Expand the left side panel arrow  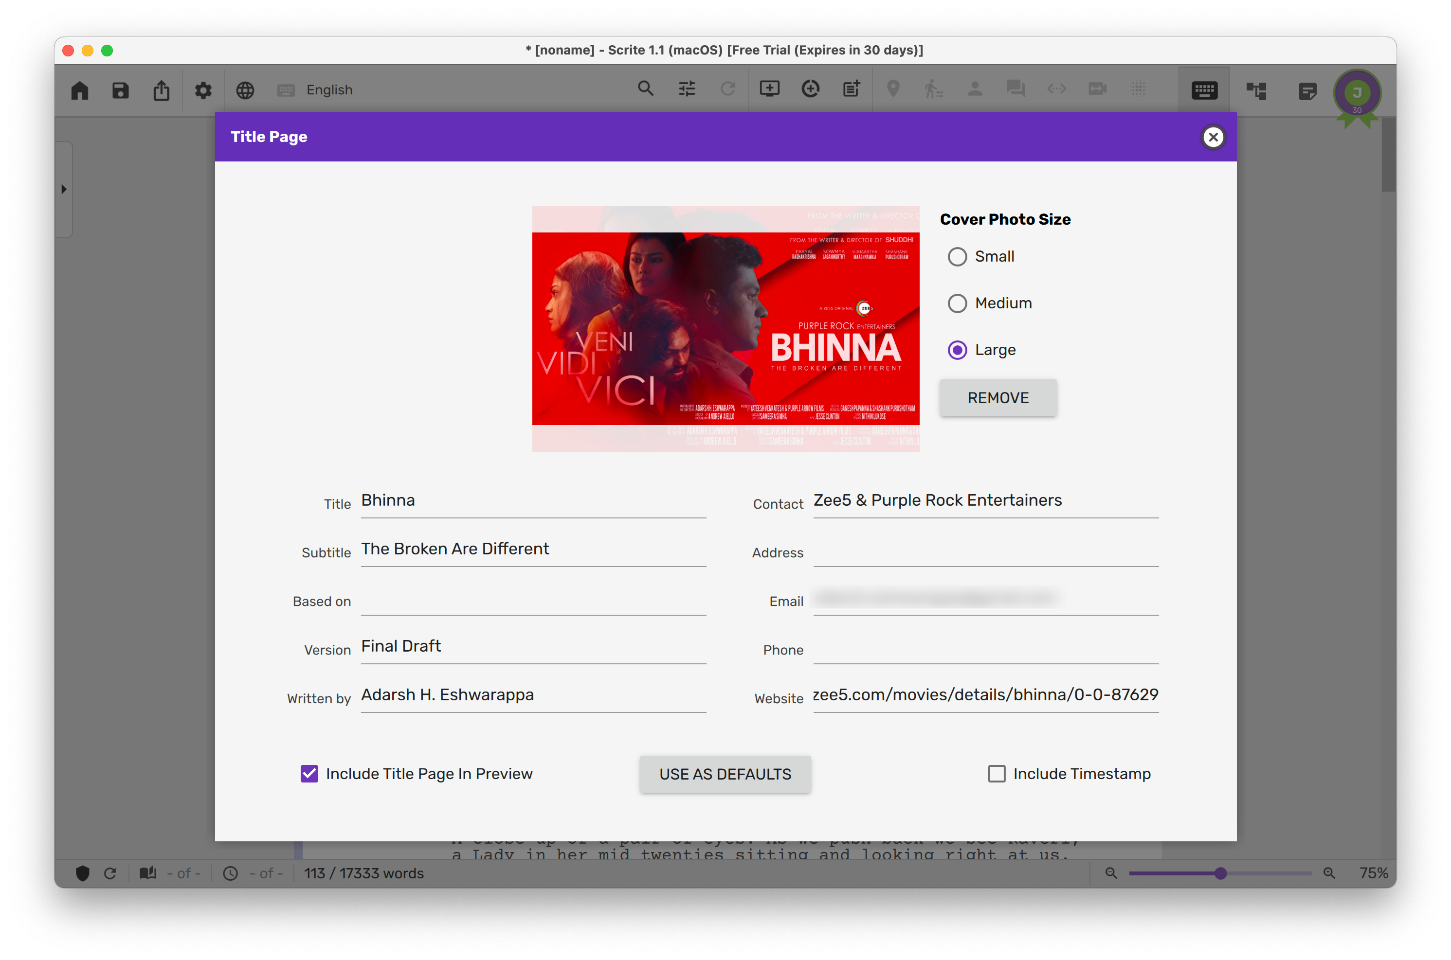point(64,189)
